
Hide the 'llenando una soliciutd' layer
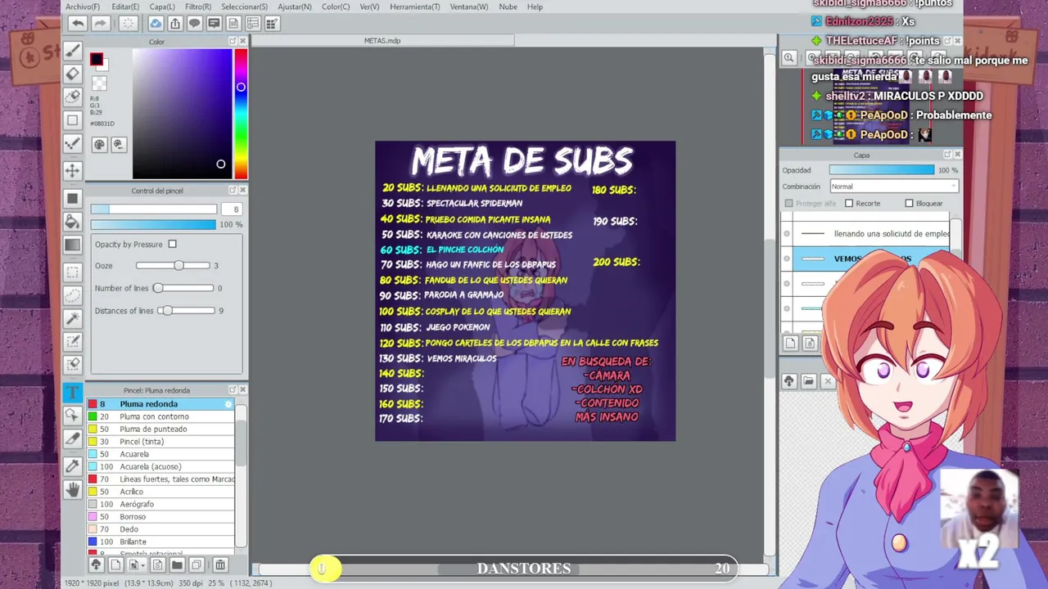[787, 234]
